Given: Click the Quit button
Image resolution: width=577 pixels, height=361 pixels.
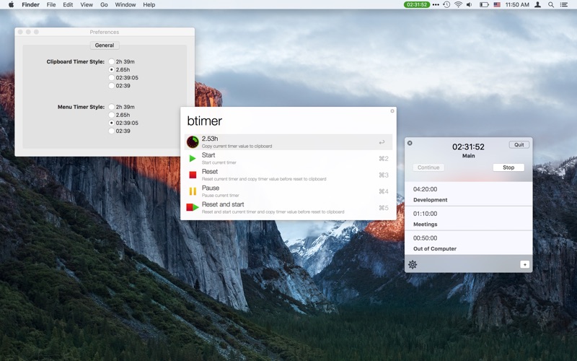Looking at the screenshot, I should [519, 145].
